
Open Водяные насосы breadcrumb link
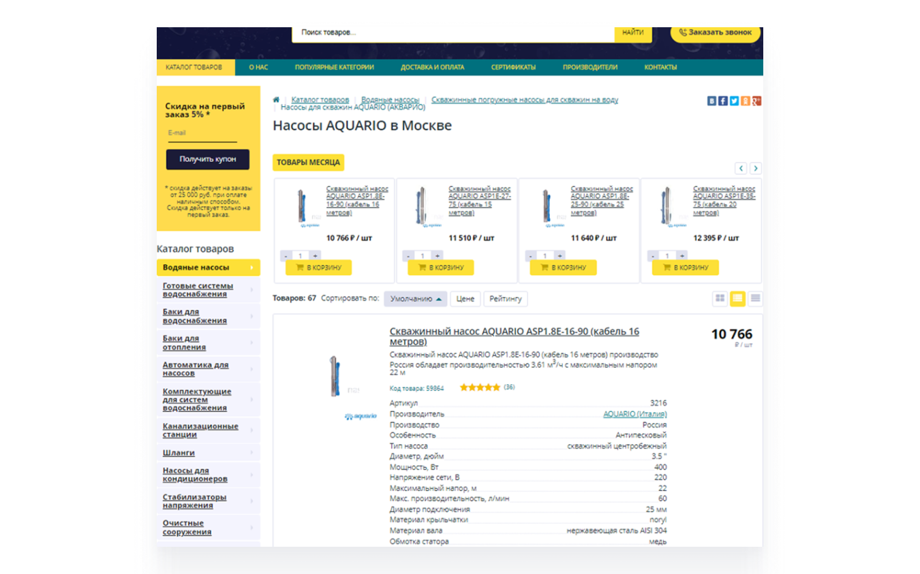coord(390,99)
